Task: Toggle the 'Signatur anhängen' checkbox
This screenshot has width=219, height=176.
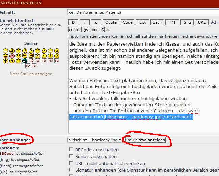Action: (71, 170)
